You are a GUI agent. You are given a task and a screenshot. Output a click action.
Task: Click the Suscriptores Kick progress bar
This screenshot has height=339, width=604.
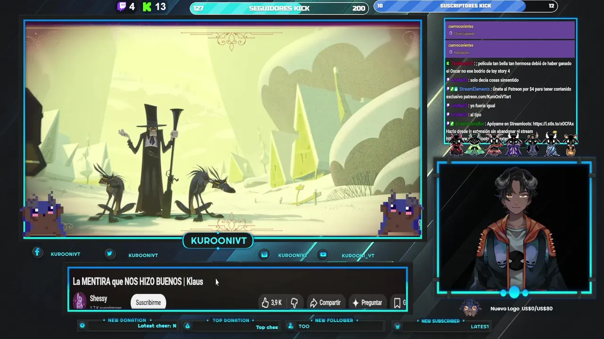click(466, 6)
